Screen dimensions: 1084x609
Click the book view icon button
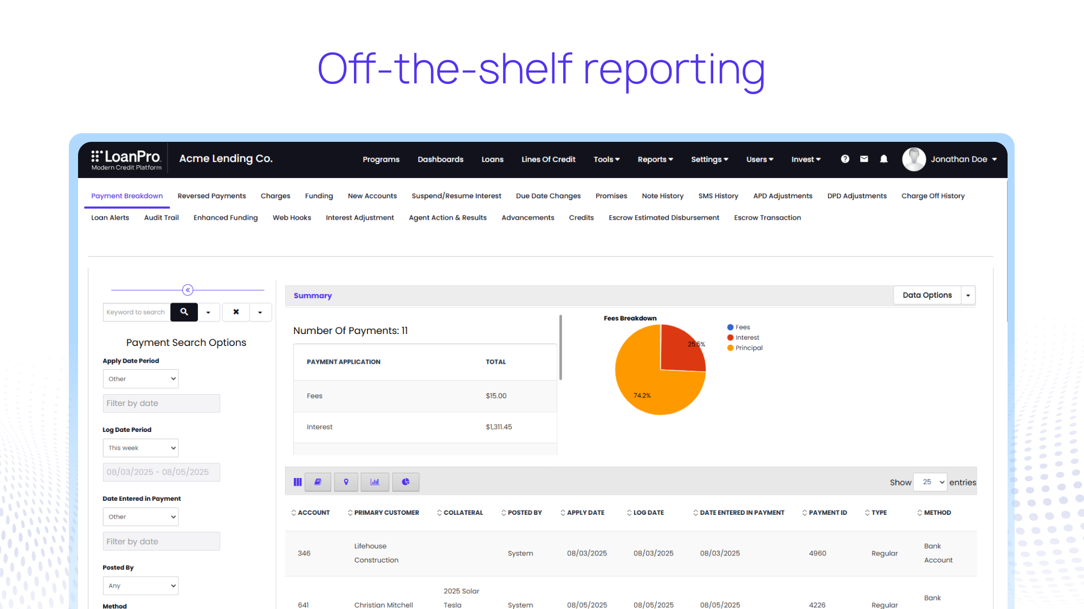click(x=318, y=482)
